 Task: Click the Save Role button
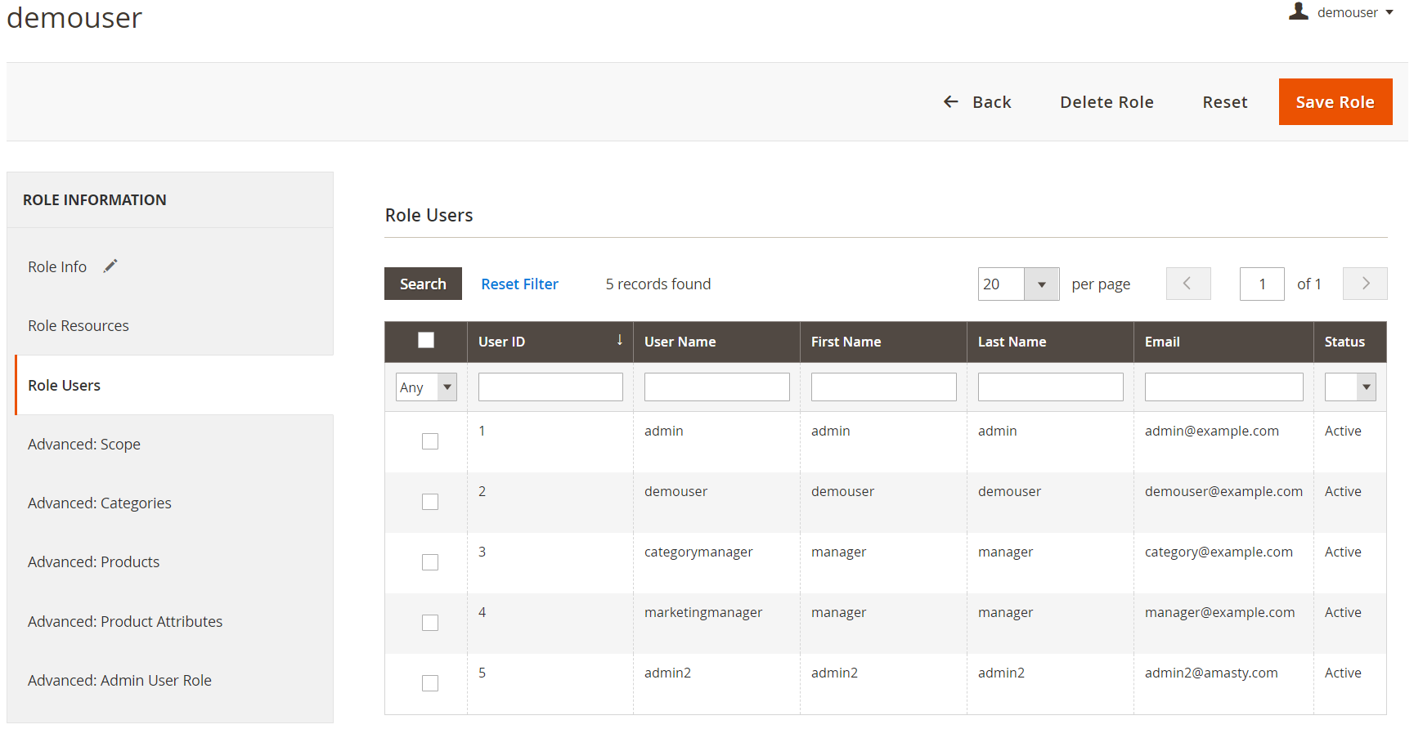1335,102
